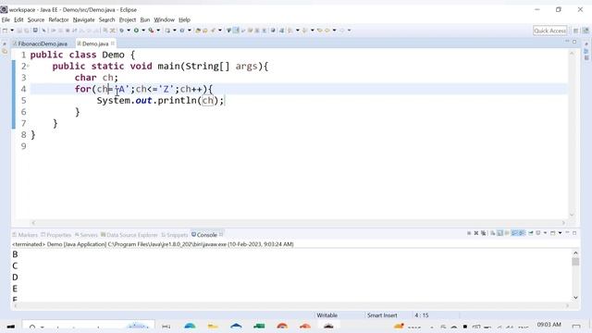
Task: Select the Java EE perspective icon
Action: tap(586, 31)
